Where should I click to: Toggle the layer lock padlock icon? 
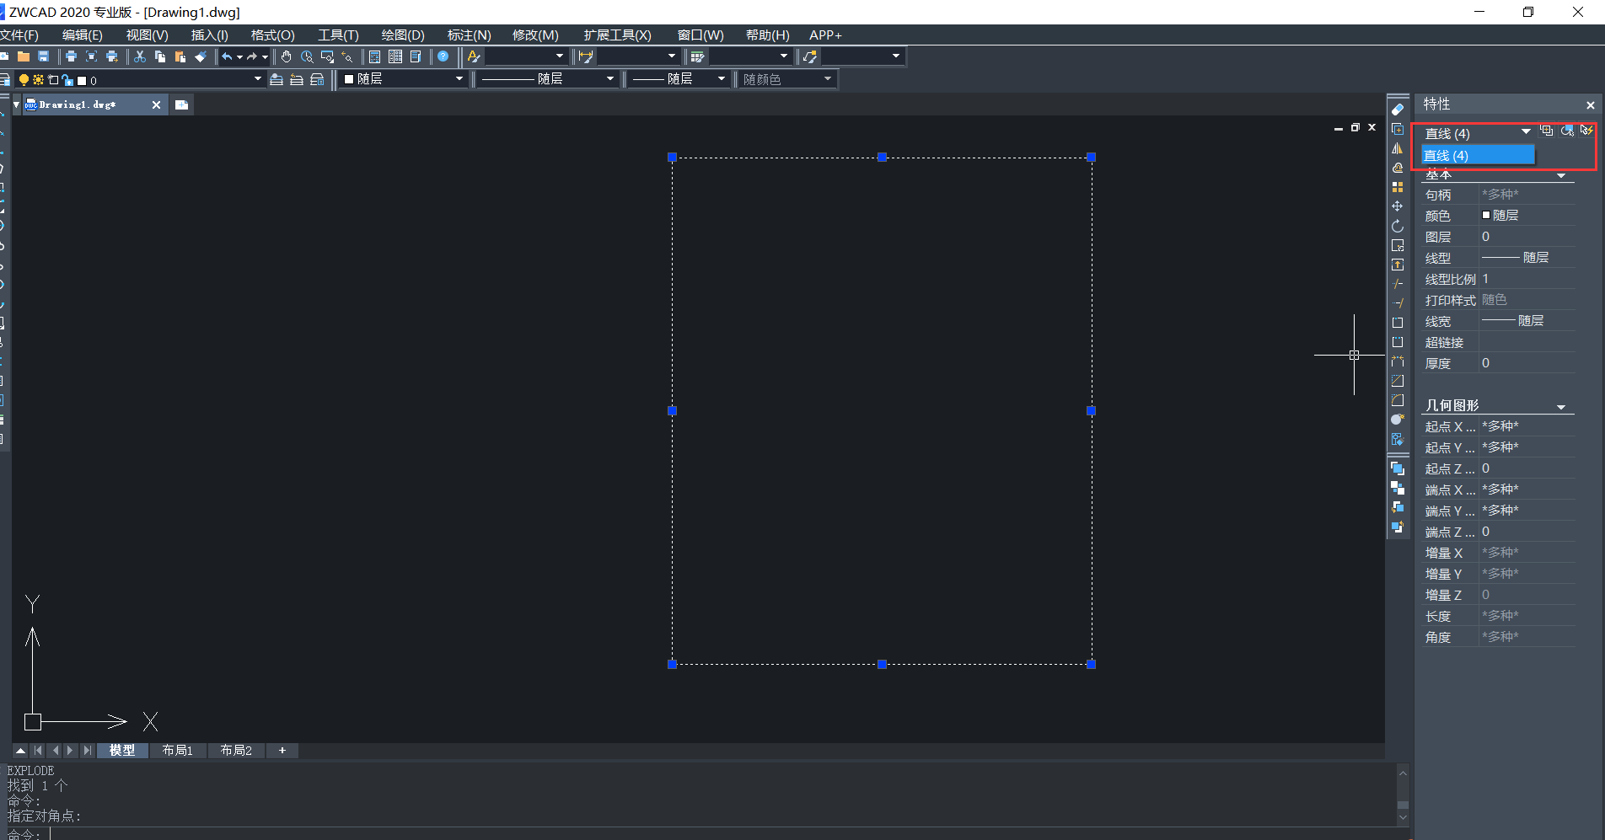click(67, 80)
